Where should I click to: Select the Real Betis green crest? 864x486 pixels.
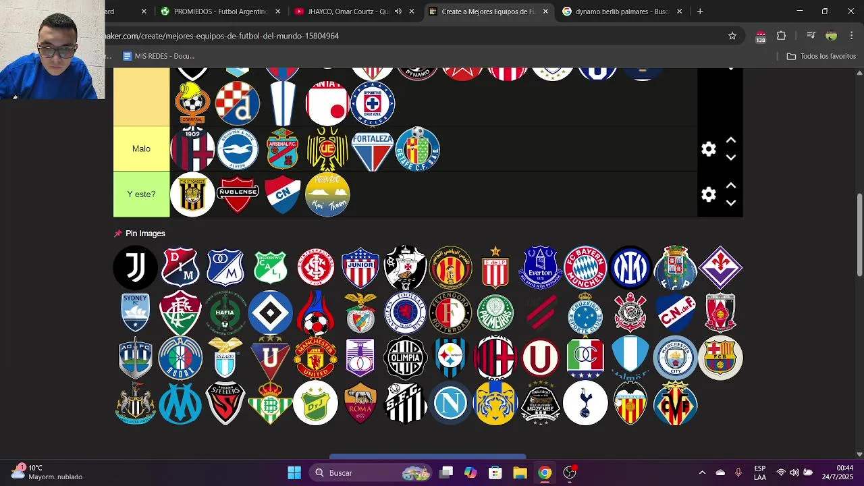(270, 403)
